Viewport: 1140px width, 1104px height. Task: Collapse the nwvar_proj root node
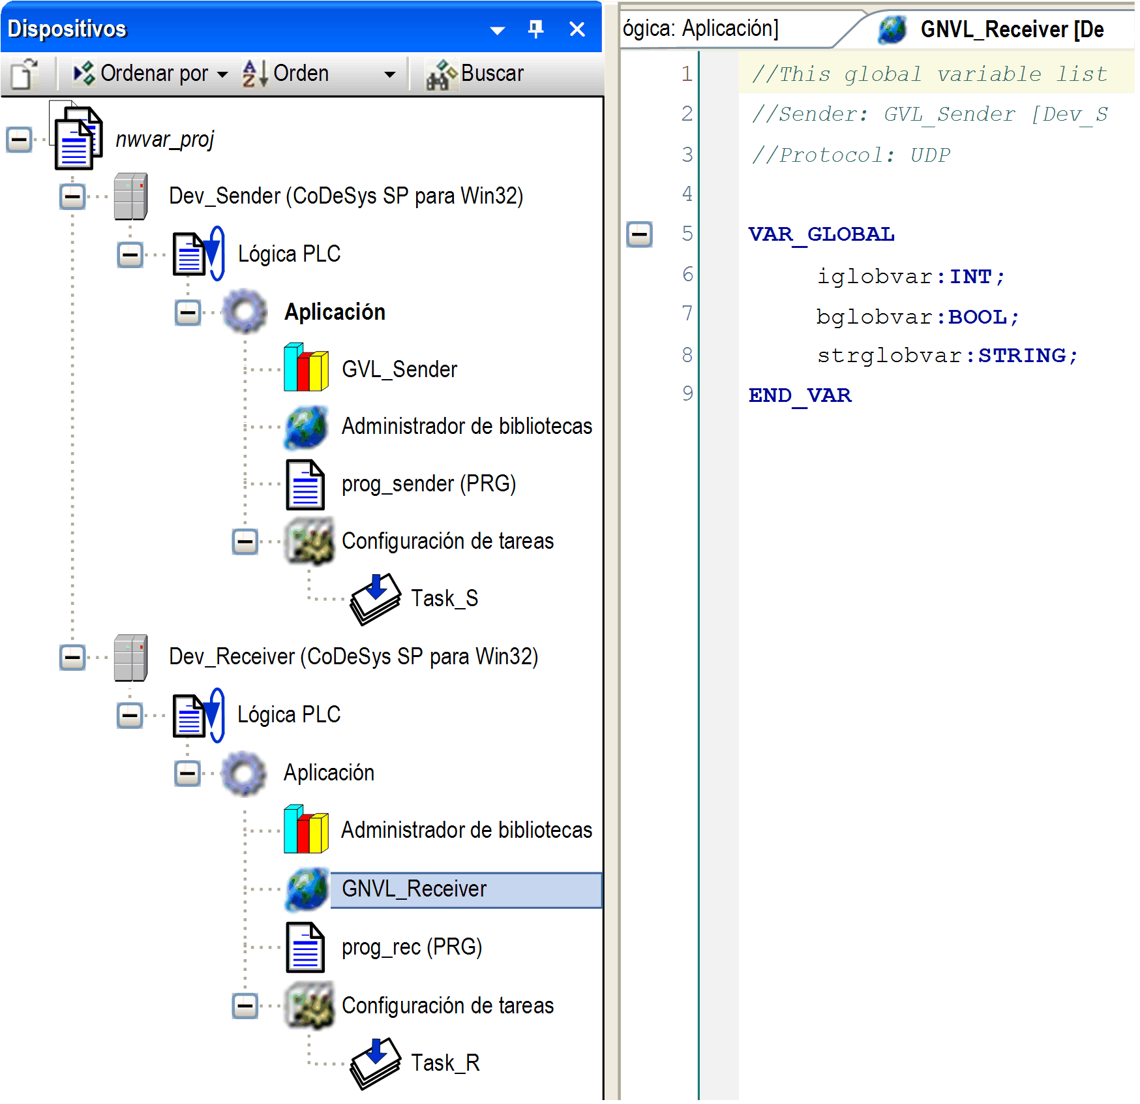click(20, 139)
